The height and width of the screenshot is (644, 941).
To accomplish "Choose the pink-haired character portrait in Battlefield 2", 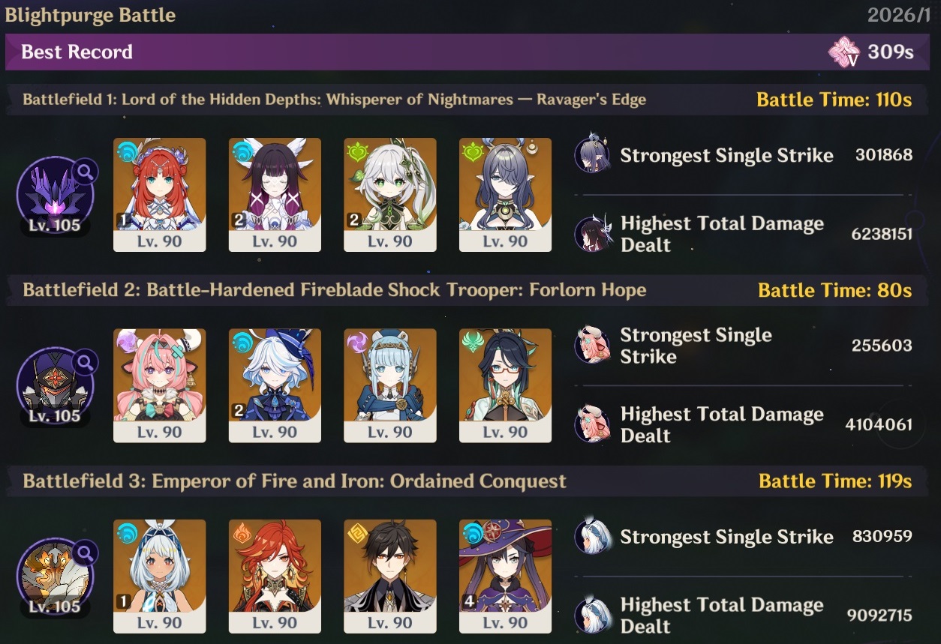I will point(159,385).
